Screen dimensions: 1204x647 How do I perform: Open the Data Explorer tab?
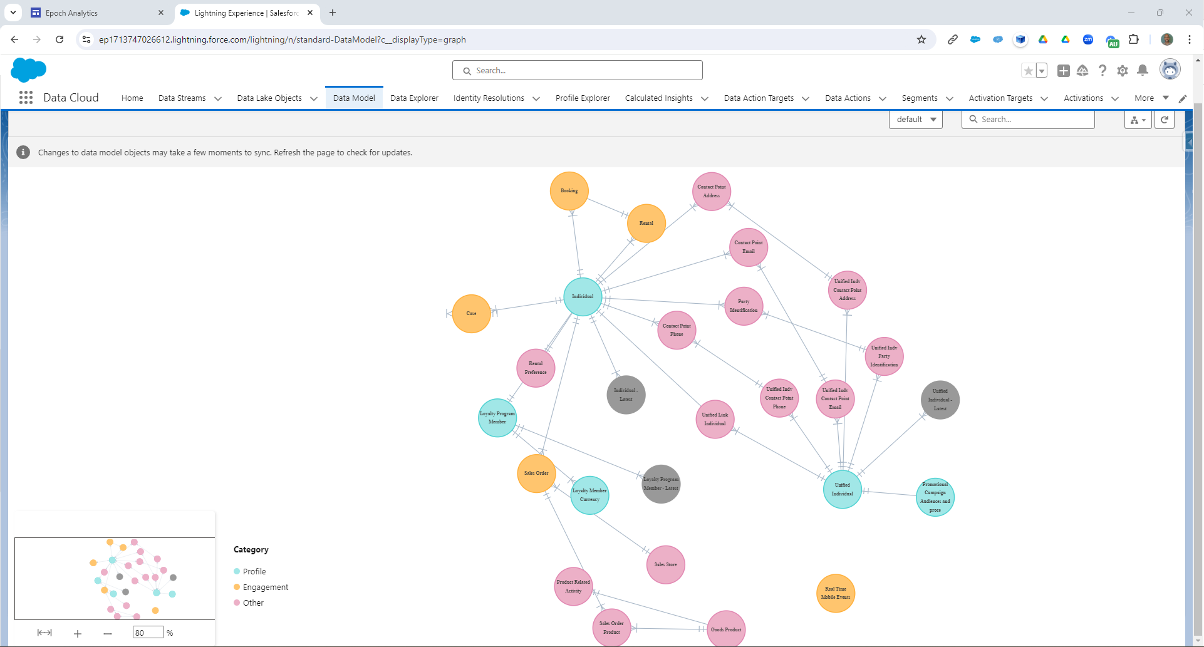[x=414, y=98]
